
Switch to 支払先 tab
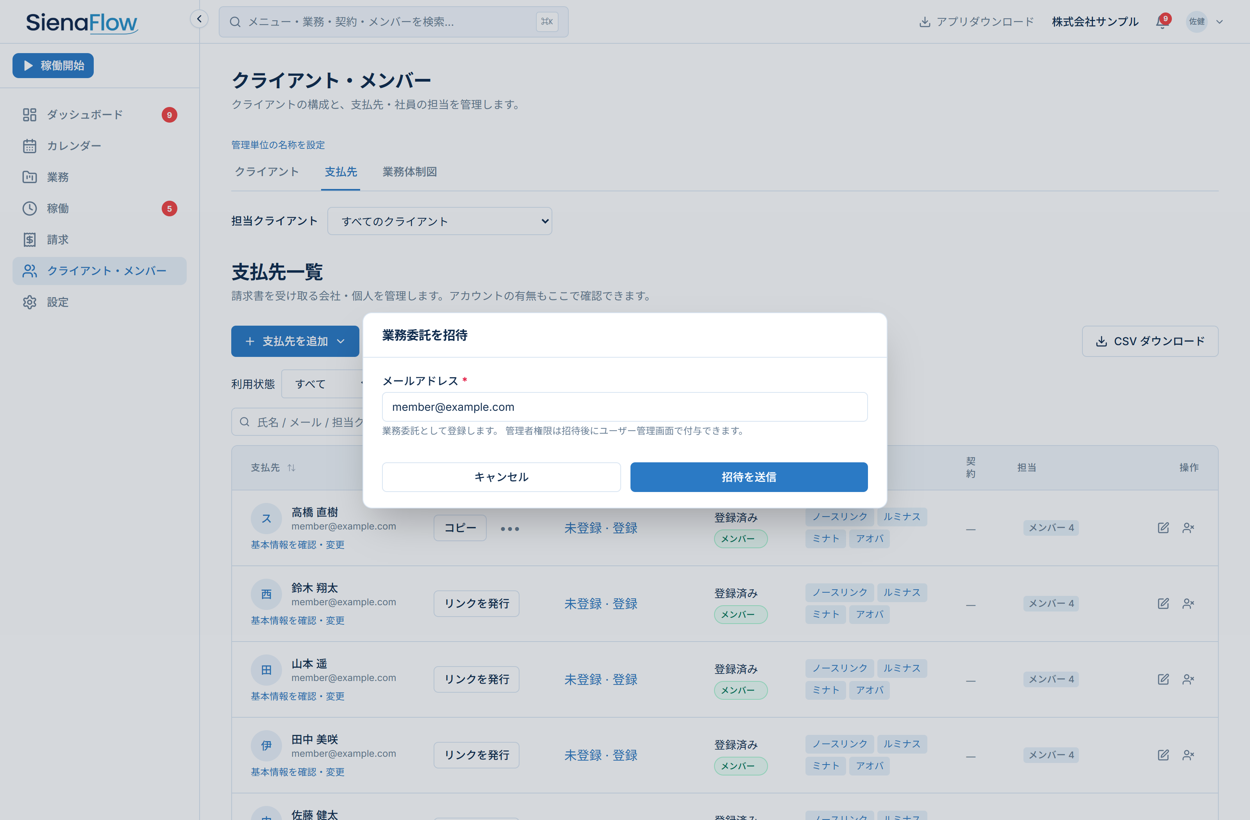pos(340,172)
